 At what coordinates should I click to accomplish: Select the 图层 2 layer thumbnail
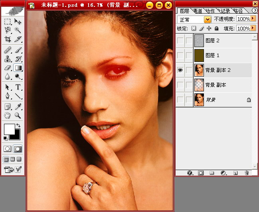pyautogui.click(x=199, y=41)
